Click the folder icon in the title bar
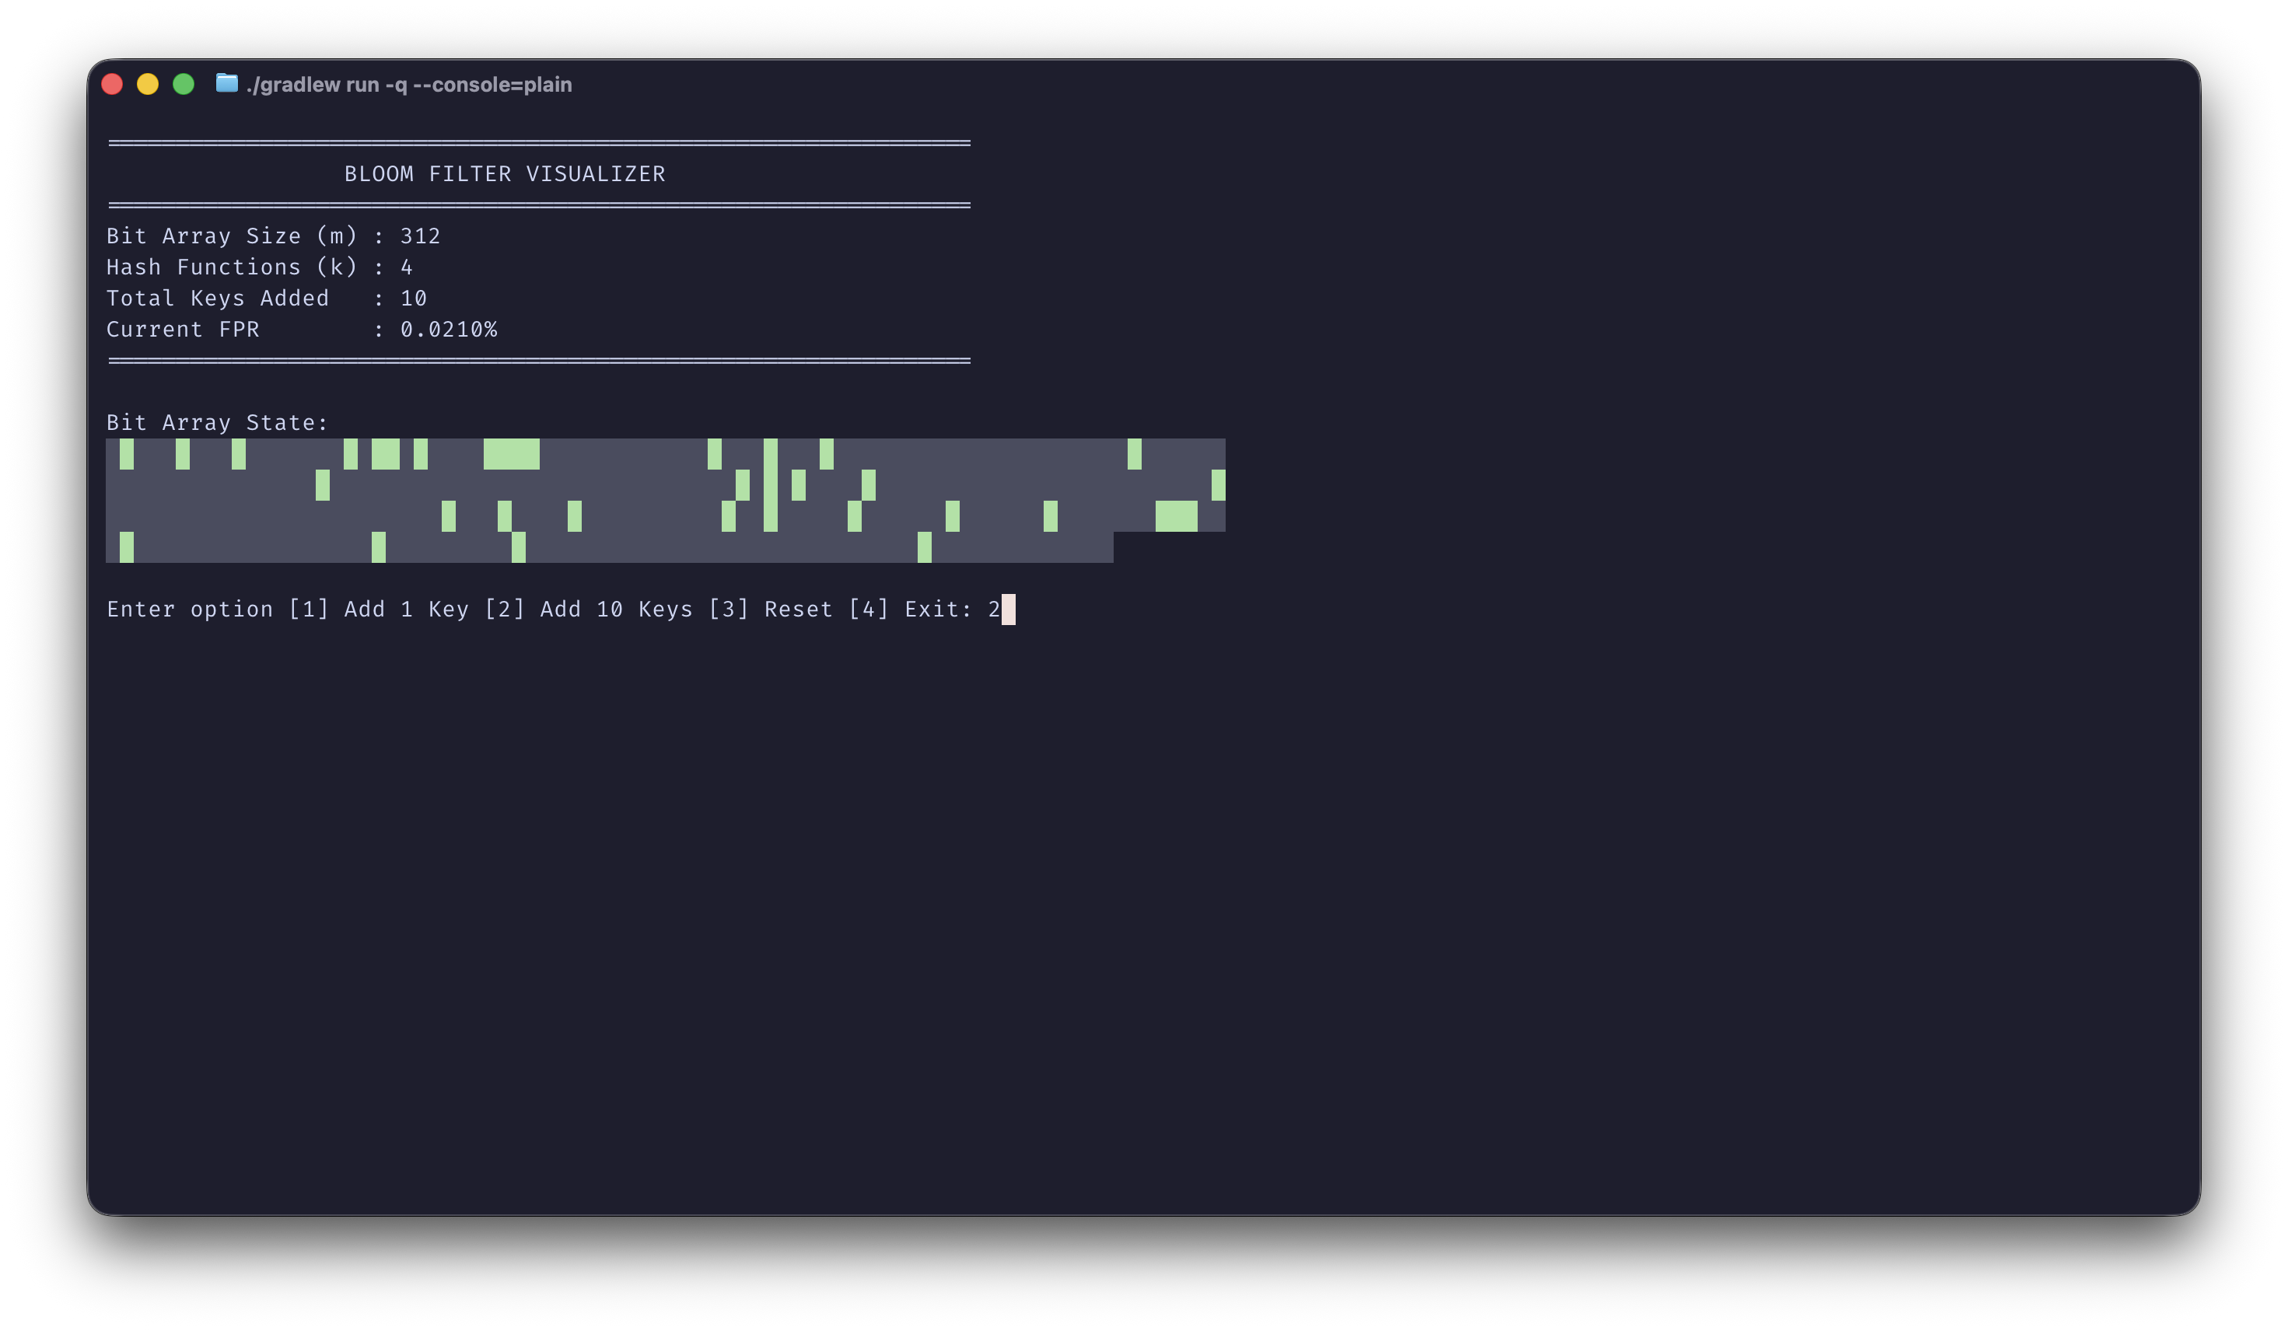This screenshot has width=2288, height=1331. [x=226, y=83]
